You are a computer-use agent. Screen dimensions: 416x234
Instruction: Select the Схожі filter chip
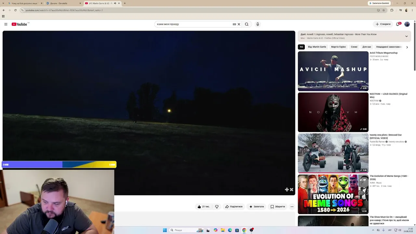pos(354,47)
